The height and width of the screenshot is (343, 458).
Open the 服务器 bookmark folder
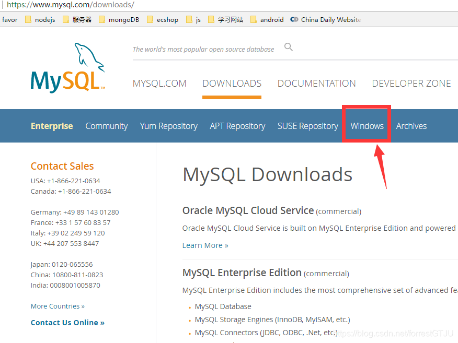point(77,19)
